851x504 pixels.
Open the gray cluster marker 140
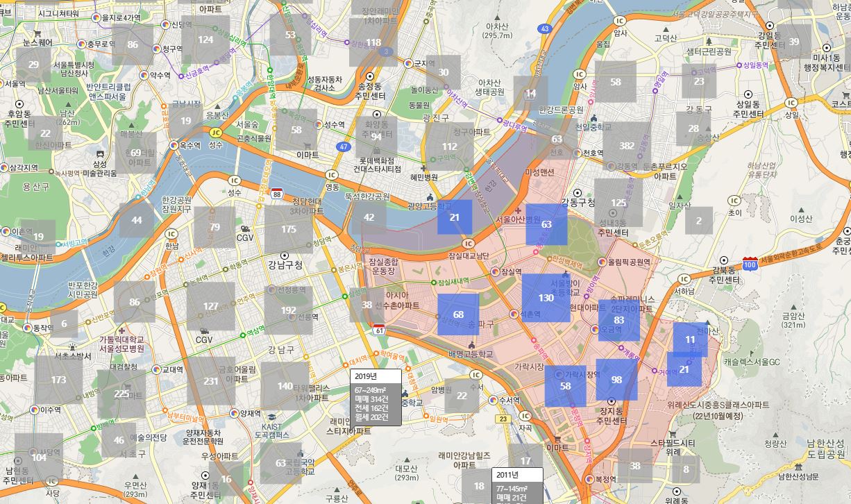tap(285, 386)
